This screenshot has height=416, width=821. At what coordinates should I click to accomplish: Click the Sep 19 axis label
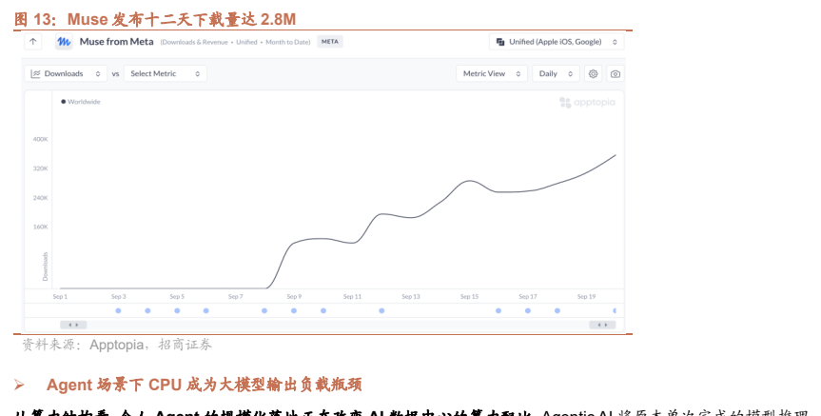(586, 297)
